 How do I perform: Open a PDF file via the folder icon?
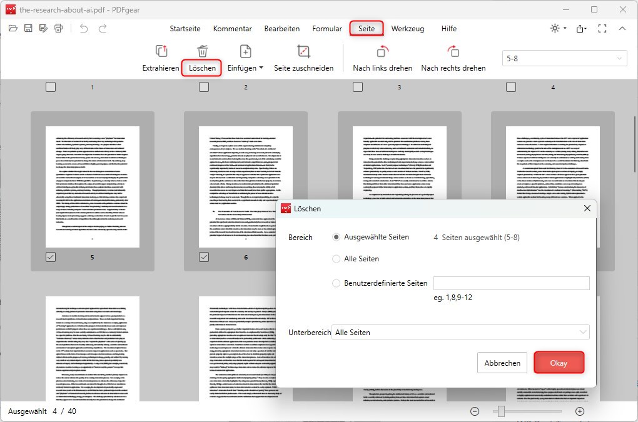pyautogui.click(x=13, y=28)
